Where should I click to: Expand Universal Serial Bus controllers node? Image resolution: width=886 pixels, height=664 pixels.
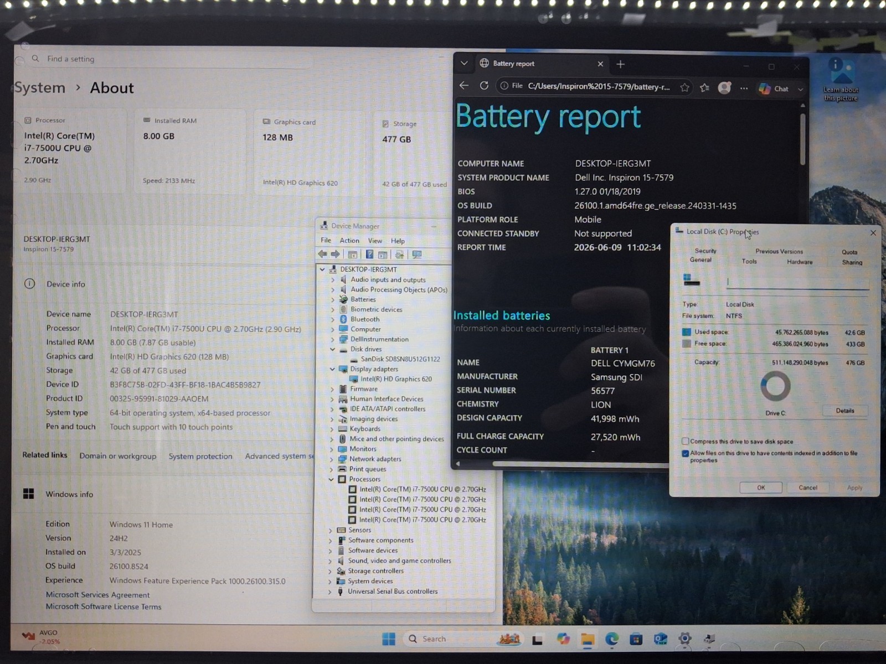(x=330, y=592)
